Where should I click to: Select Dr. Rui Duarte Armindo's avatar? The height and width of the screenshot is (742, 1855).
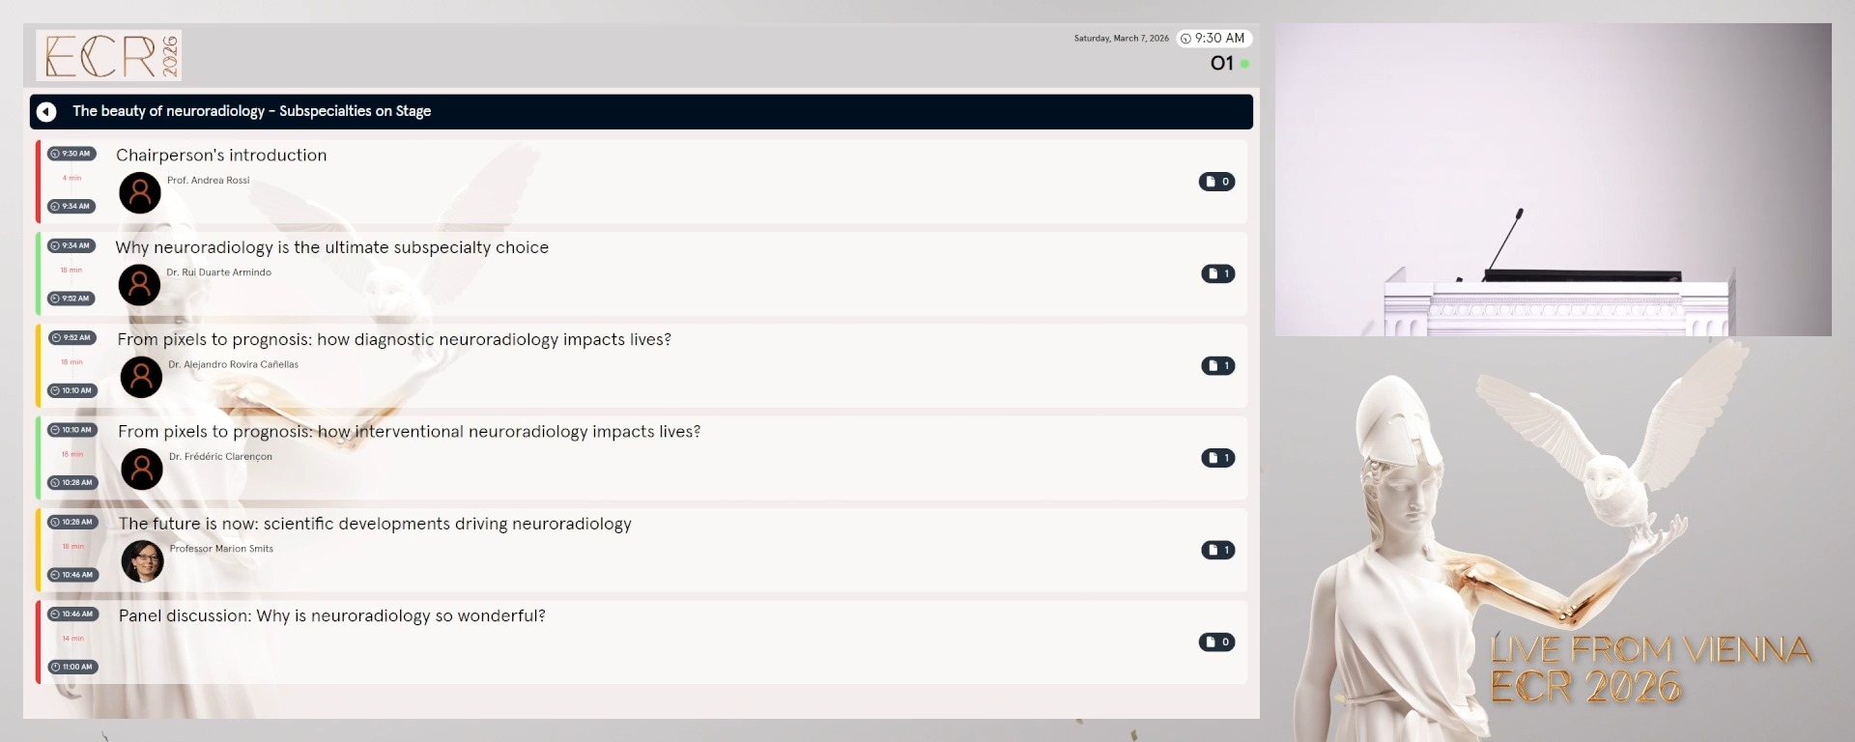140,285
